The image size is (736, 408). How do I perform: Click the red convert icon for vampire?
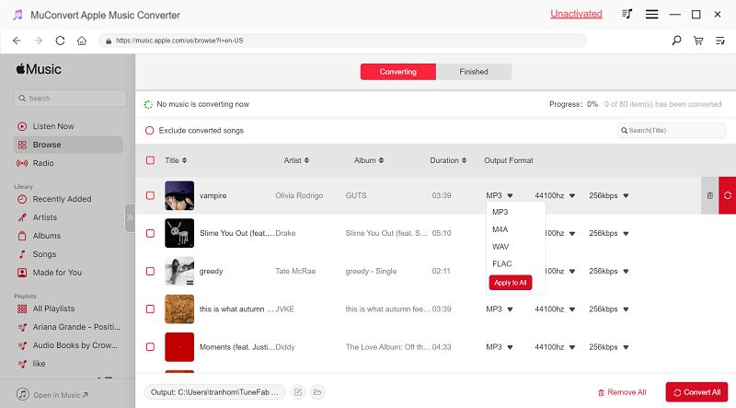[728, 195]
